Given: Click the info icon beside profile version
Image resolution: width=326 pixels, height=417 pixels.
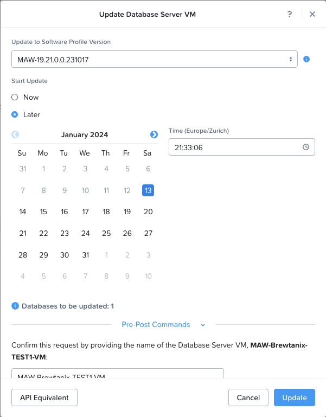Looking at the screenshot, I should tap(306, 59).
